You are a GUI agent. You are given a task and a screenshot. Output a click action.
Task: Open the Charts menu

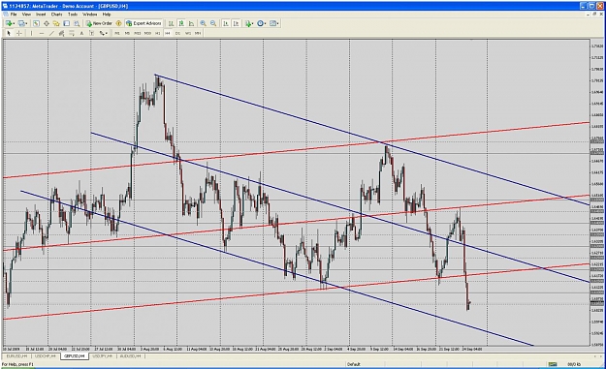coord(56,14)
